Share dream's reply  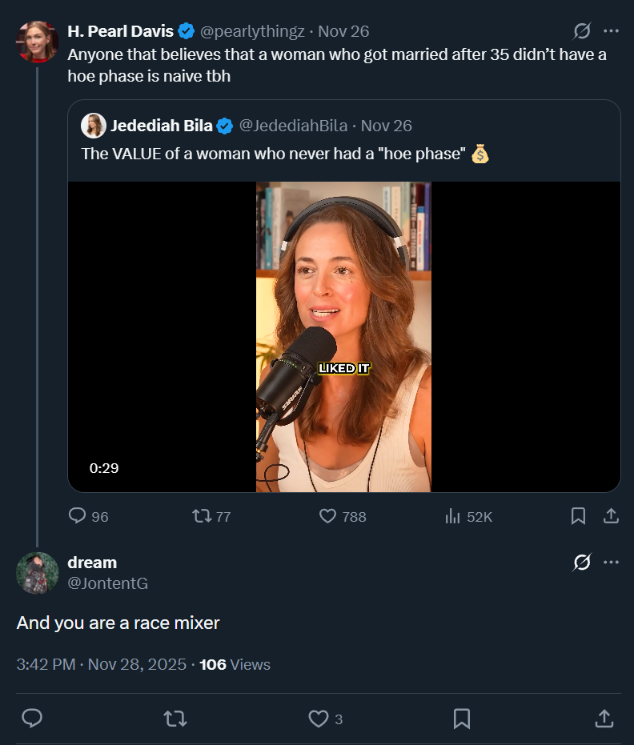pyautogui.click(x=604, y=719)
